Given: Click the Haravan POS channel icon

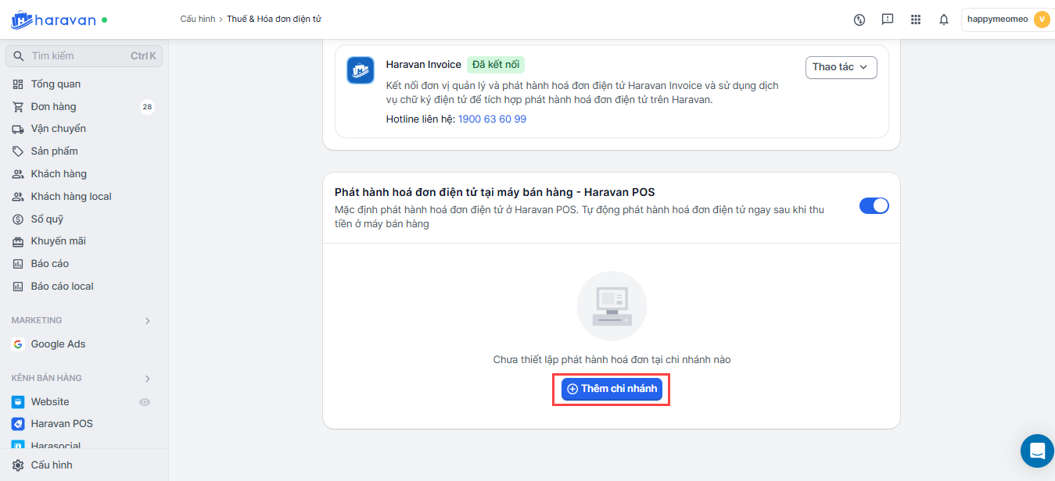Looking at the screenshot, I should (x=18, y=424).
